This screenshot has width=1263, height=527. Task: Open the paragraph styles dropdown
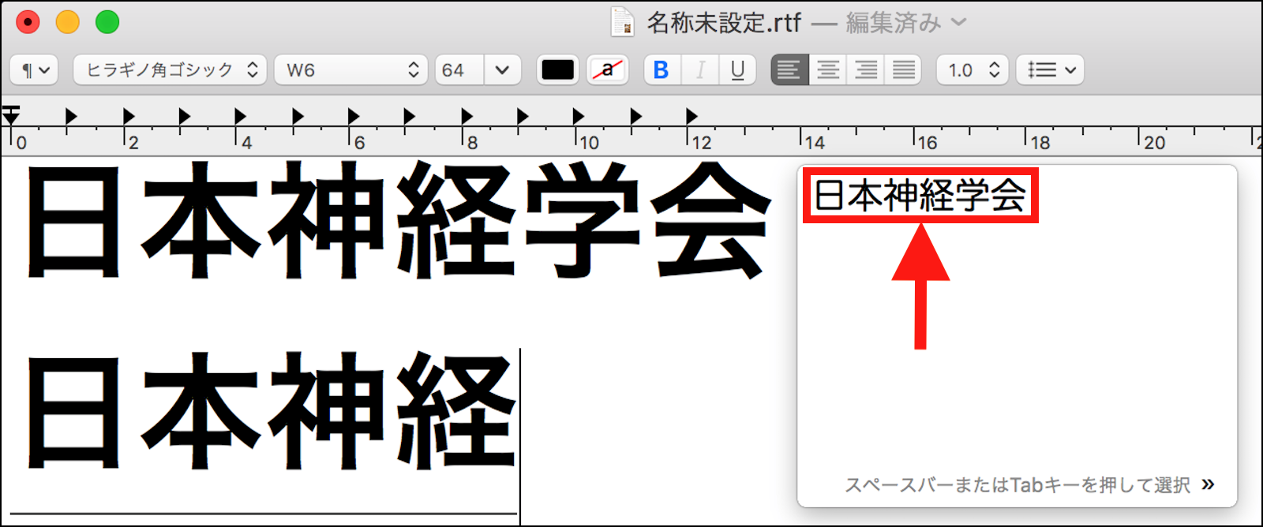click(34, 70)
